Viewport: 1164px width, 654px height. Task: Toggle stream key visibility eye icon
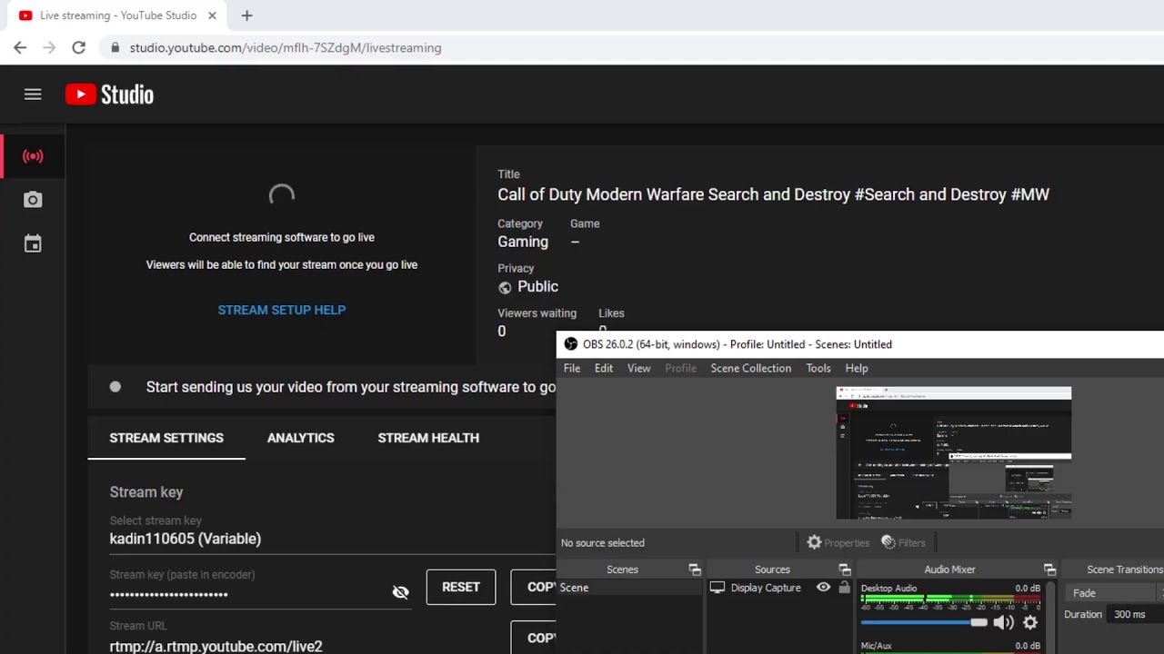tap(400, 593)
